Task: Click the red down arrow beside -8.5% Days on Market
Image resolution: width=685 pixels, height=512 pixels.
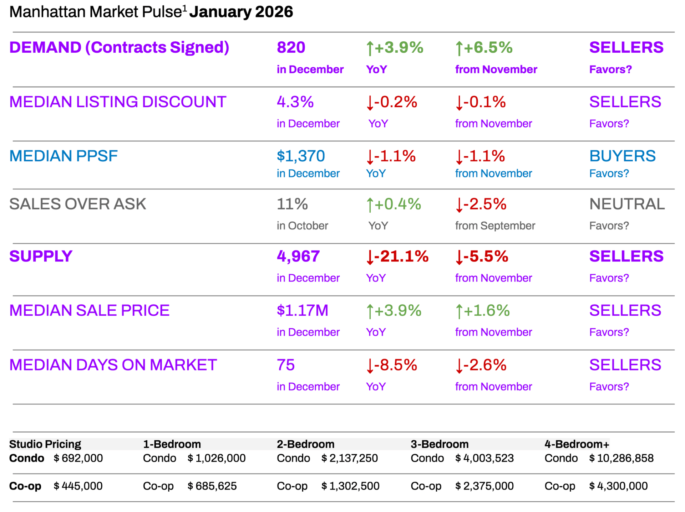Action: point(370,366)
